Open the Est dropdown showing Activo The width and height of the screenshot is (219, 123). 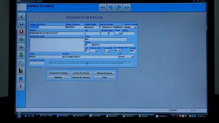(132, 57)
